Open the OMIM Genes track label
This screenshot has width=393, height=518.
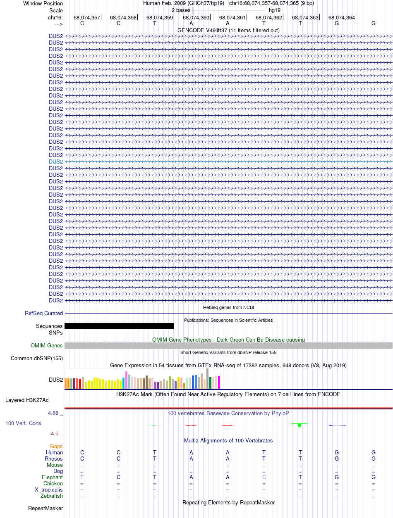tap(47, 345)
